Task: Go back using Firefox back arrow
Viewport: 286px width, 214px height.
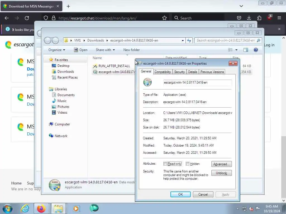Action: [7, 18]
